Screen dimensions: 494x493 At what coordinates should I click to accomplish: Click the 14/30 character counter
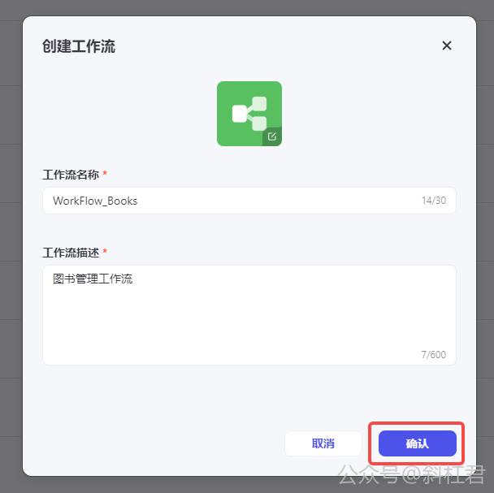(434, 201)
